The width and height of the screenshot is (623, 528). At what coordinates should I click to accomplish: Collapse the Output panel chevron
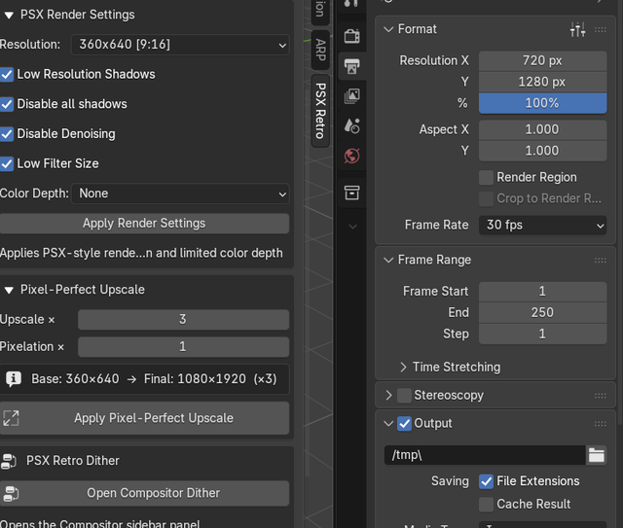click(x=388, y=424)
